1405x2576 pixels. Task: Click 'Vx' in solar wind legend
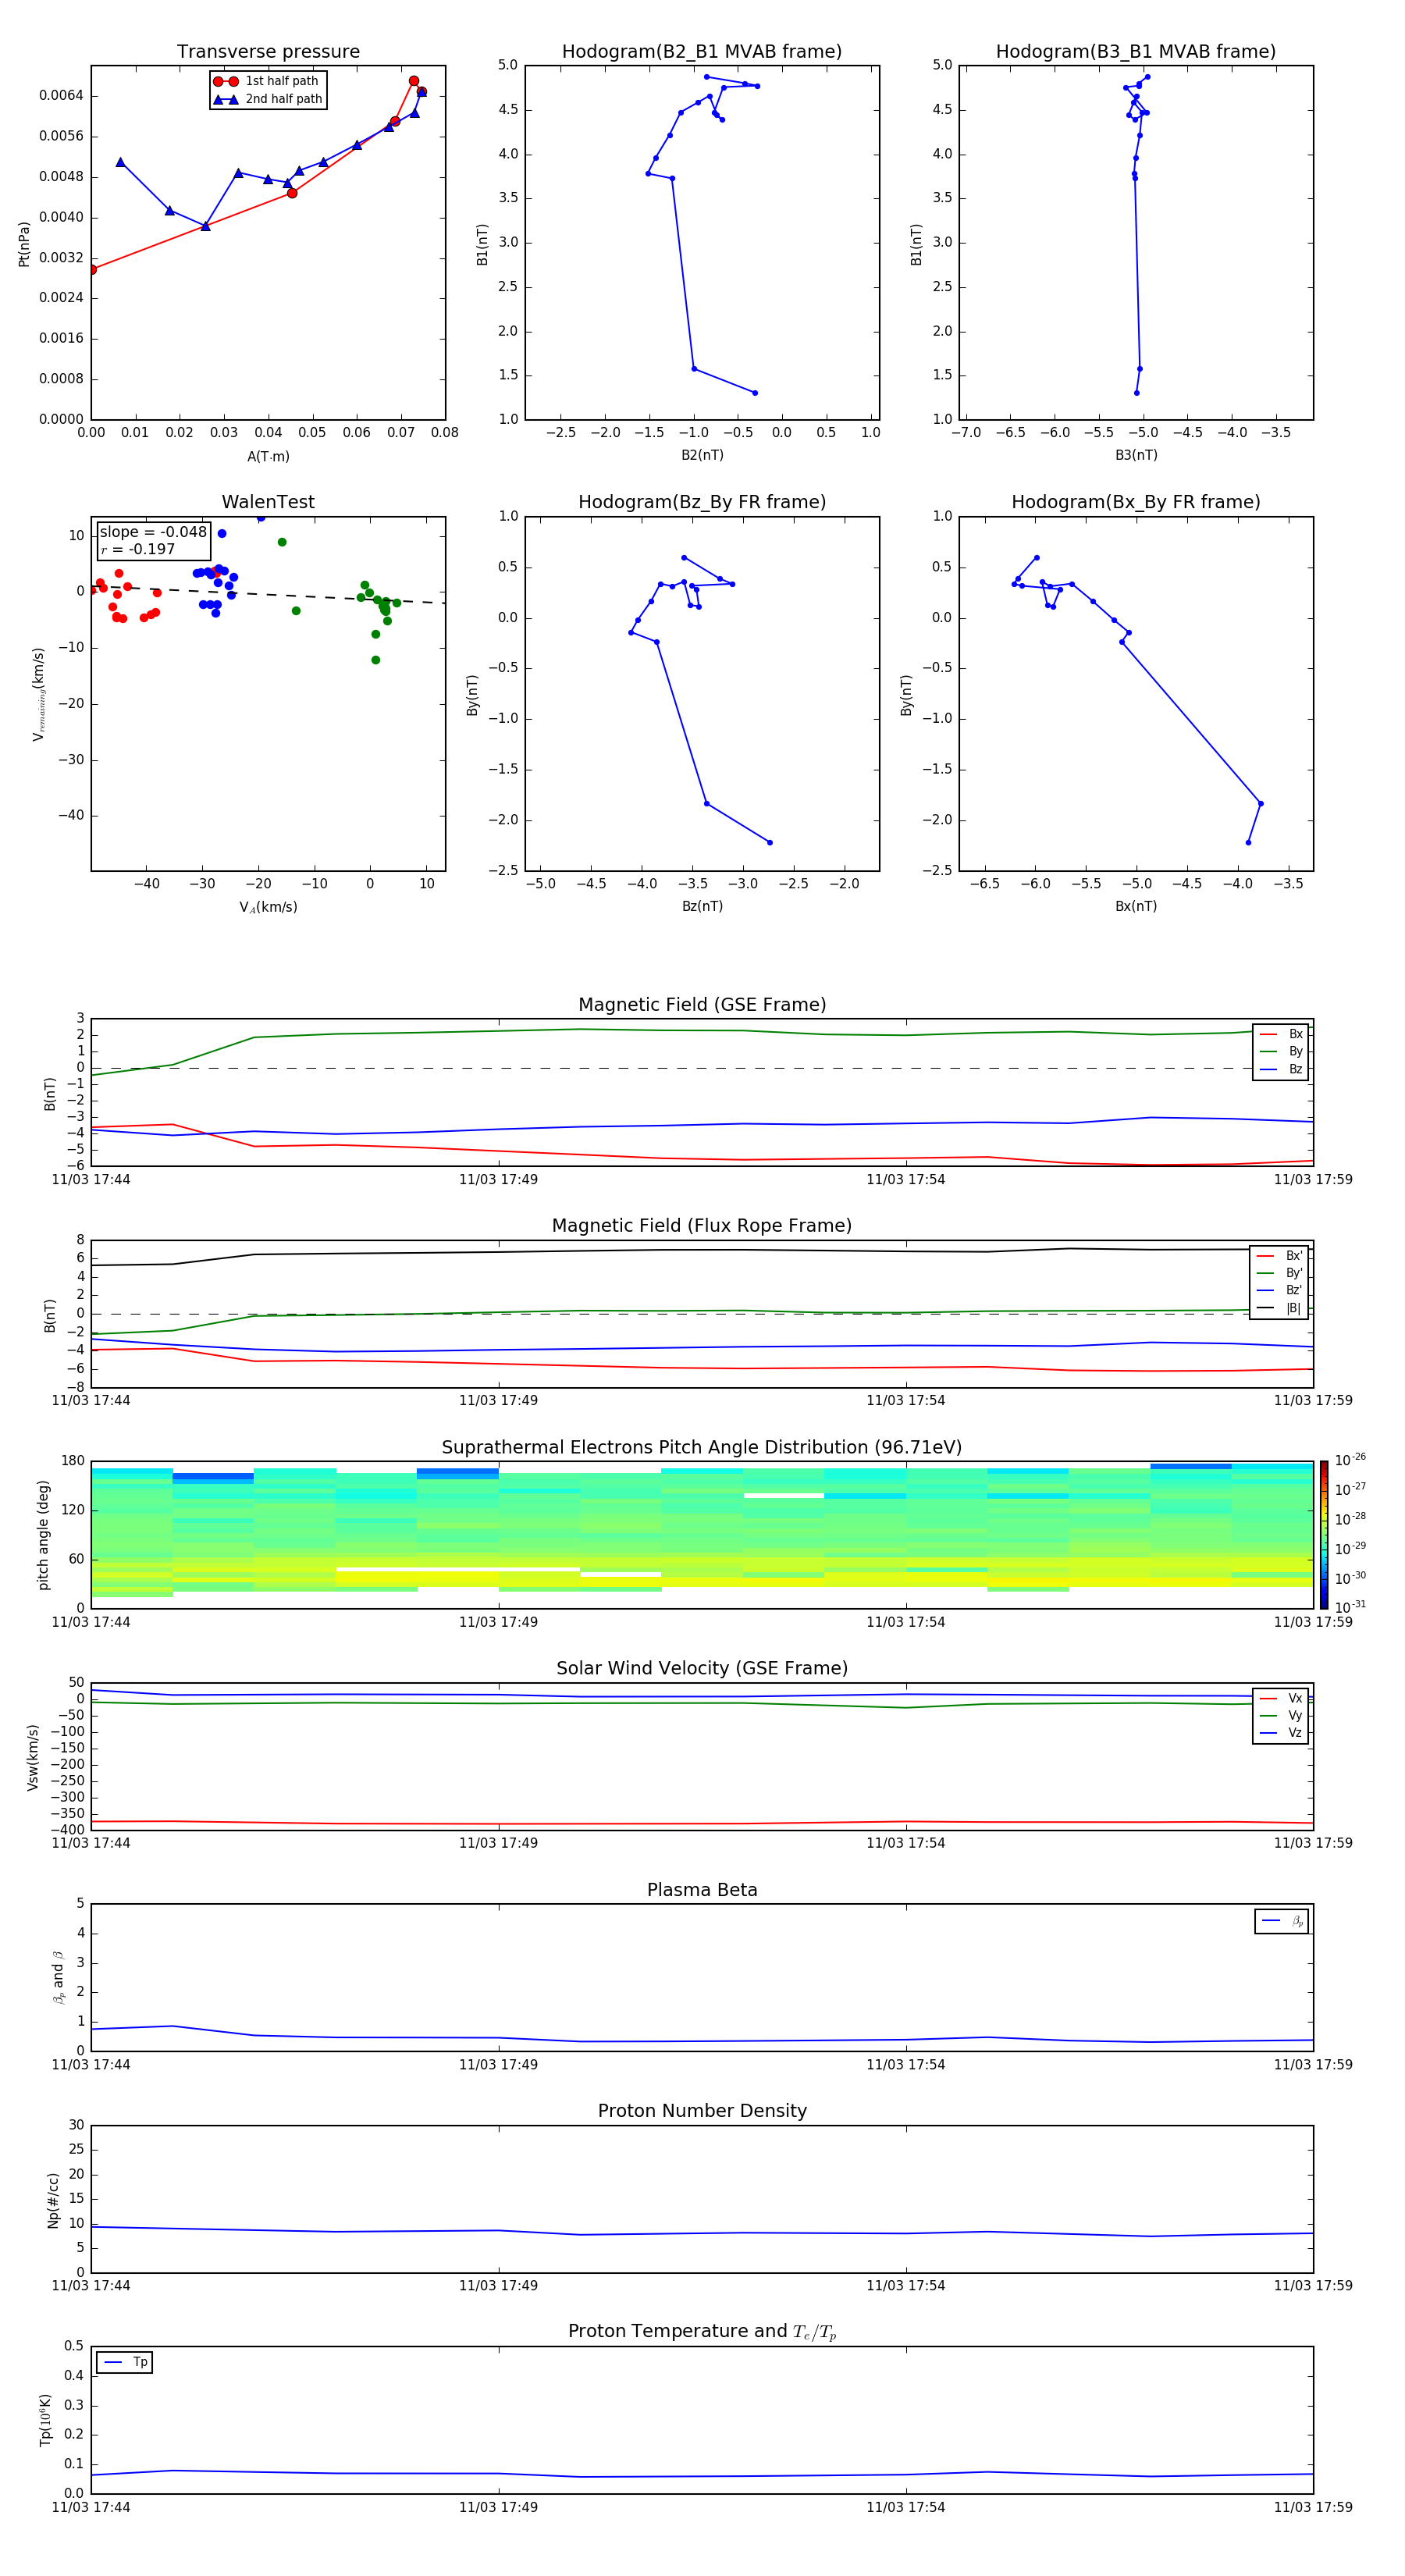1295,1698
